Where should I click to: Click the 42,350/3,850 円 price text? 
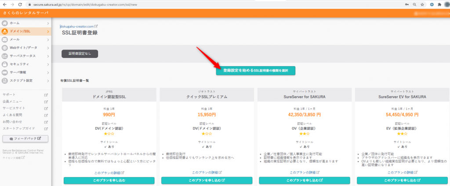tap(305, 114)
